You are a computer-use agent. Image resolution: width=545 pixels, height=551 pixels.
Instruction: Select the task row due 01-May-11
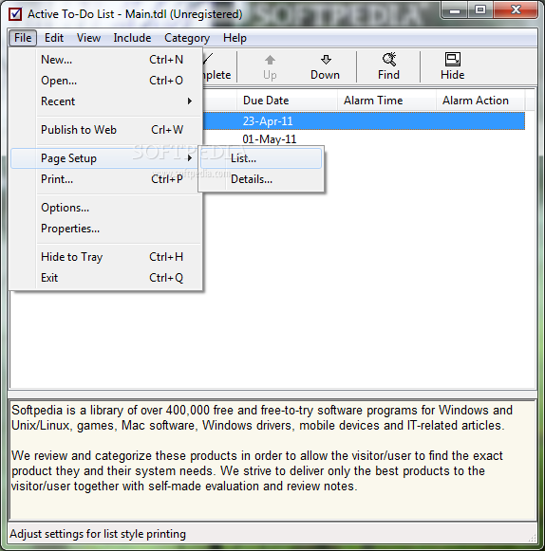click(x=364, y=139)
